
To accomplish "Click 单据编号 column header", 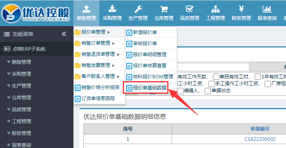I will pyautogui.click(x=260, y=129).
